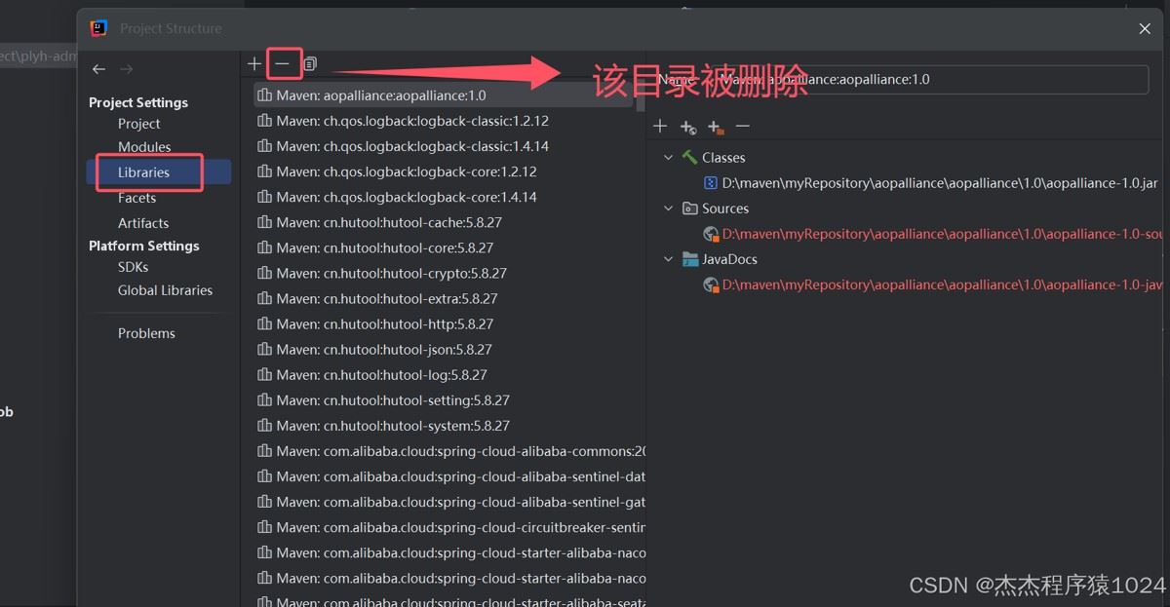Click the folder icon of JavaDocs node
Viewport: 1170px width, 607px height.
pyautogui.click(x=690, y=259)
